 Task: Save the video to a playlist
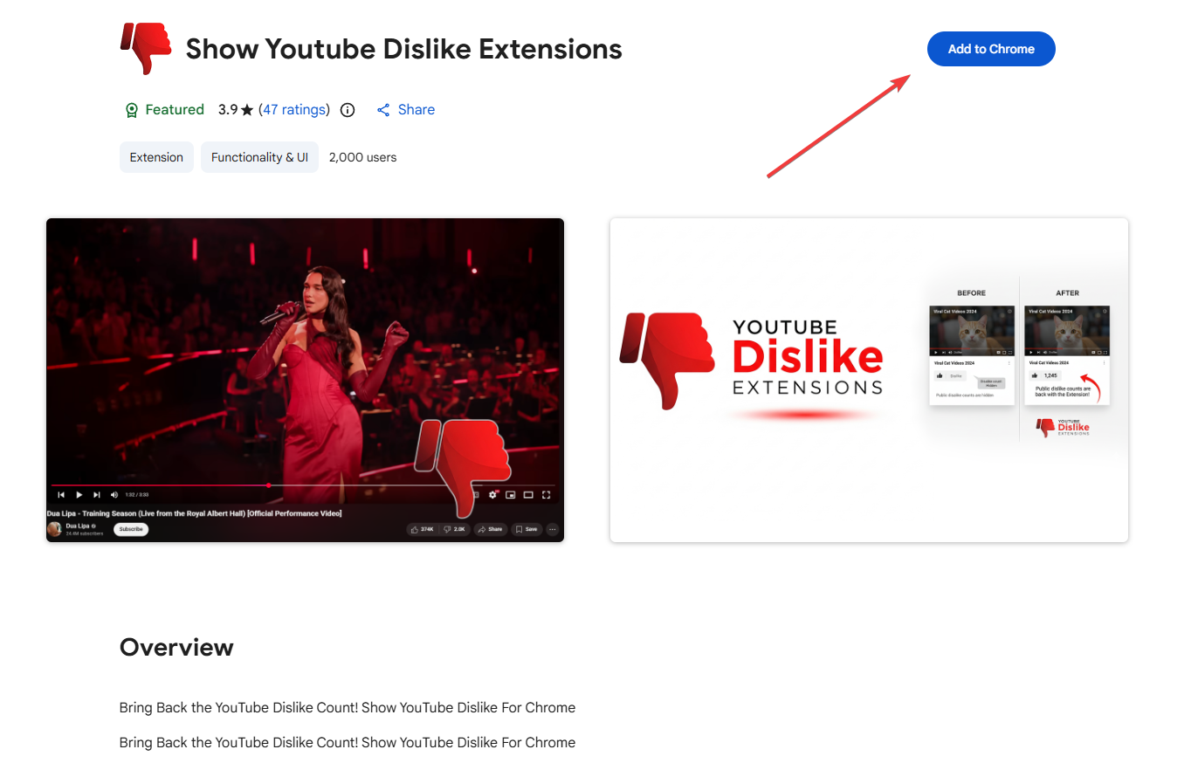coord(527,529)
